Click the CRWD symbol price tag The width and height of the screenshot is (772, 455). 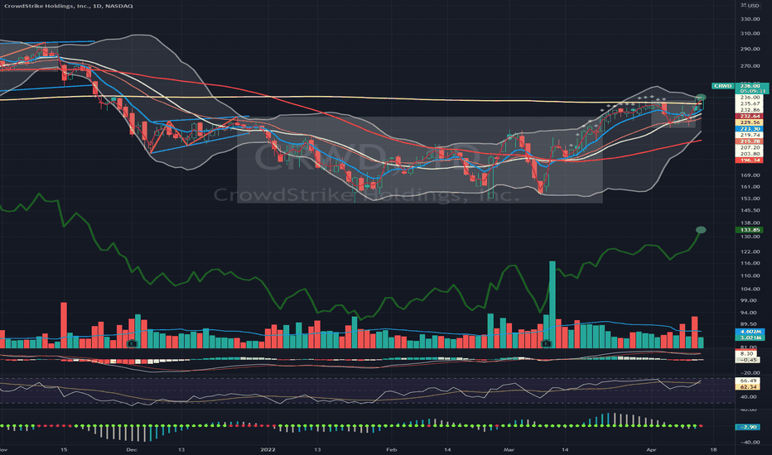click(x=723, y=86)
